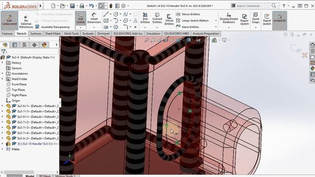Open Display/Delete Relations tool
This screenshot has width=315, height=177.
[228, 18]
